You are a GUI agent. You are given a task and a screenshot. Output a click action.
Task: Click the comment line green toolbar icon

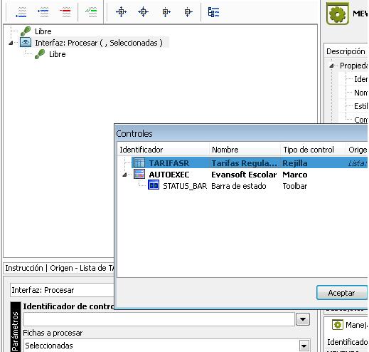coord(91,12)
